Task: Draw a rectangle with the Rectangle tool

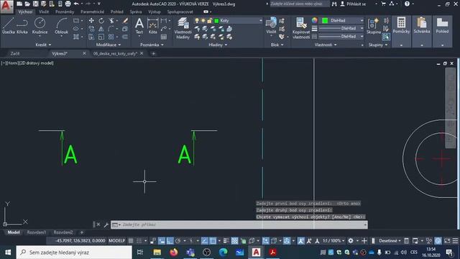Action: point(76,21)
